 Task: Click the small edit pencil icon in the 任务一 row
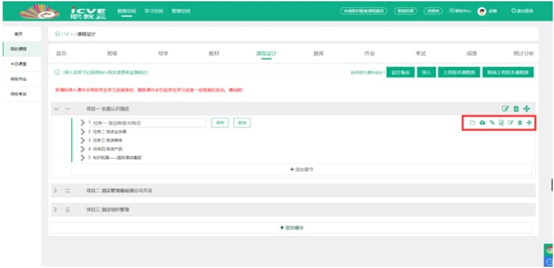click(510, 123)
